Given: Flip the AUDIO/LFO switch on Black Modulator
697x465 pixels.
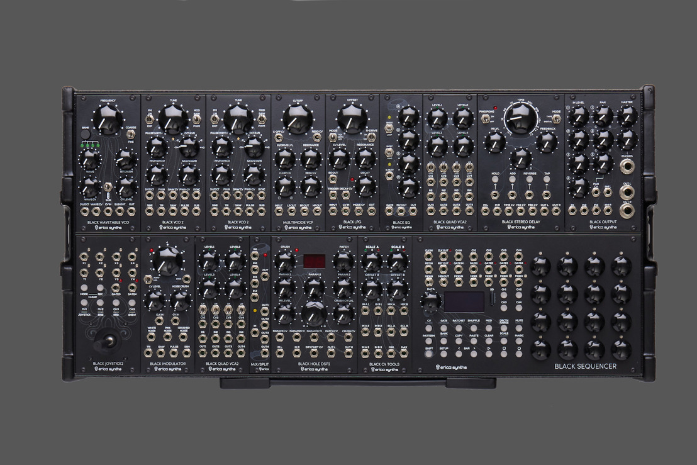Looking at the screenshot, I should point(148,279).
